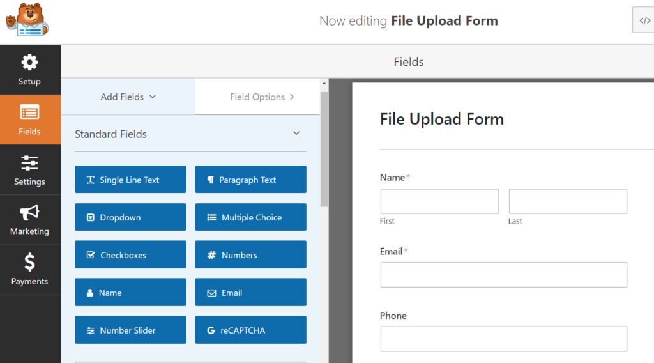Add a Number Slider field
The image size is (654, 363).
[x=130, y=330]
